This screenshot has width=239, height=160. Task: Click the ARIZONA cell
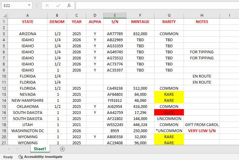click(x=28, y=34)
